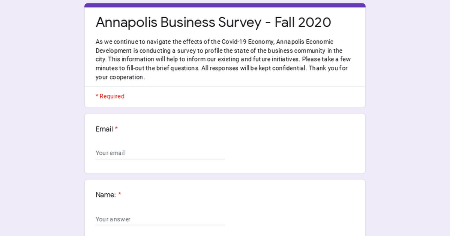Click the red asterisk beside Email
The width and height of the screenshot is (450, 236).
[x=116, y=129]
